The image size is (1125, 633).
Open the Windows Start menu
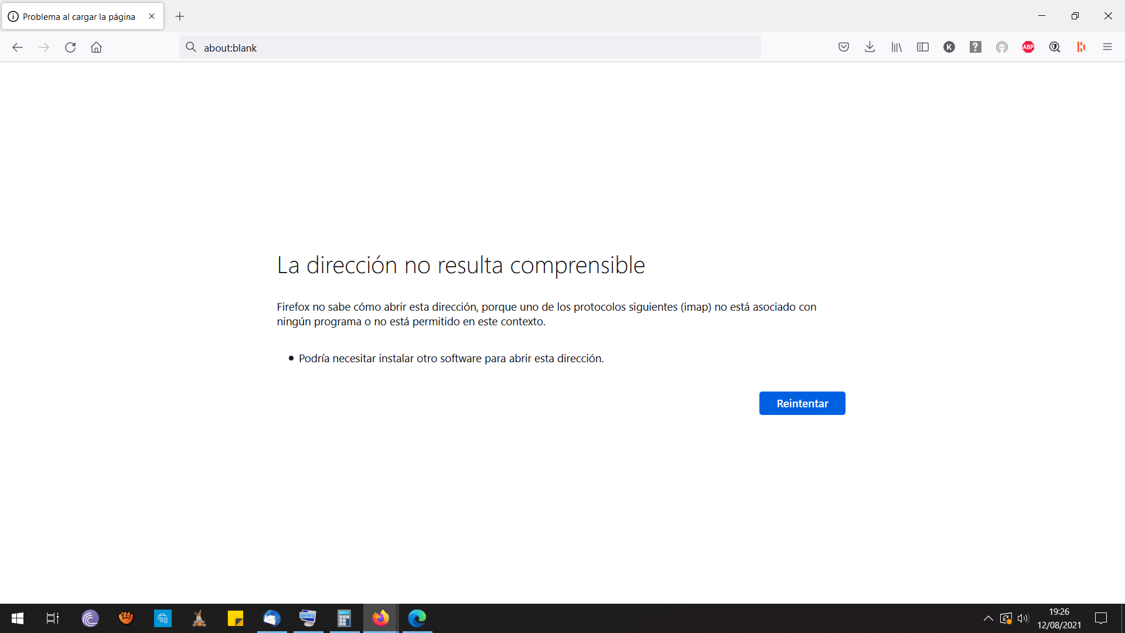click(18, 618)
